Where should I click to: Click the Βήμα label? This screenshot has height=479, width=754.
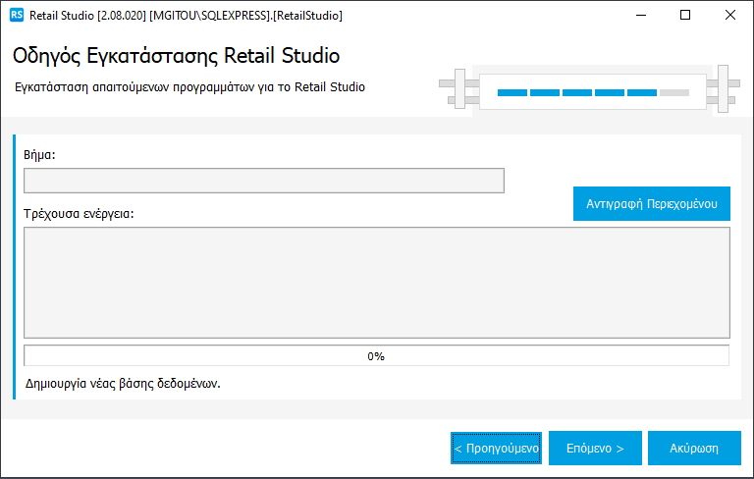click(x=40, y=155)
